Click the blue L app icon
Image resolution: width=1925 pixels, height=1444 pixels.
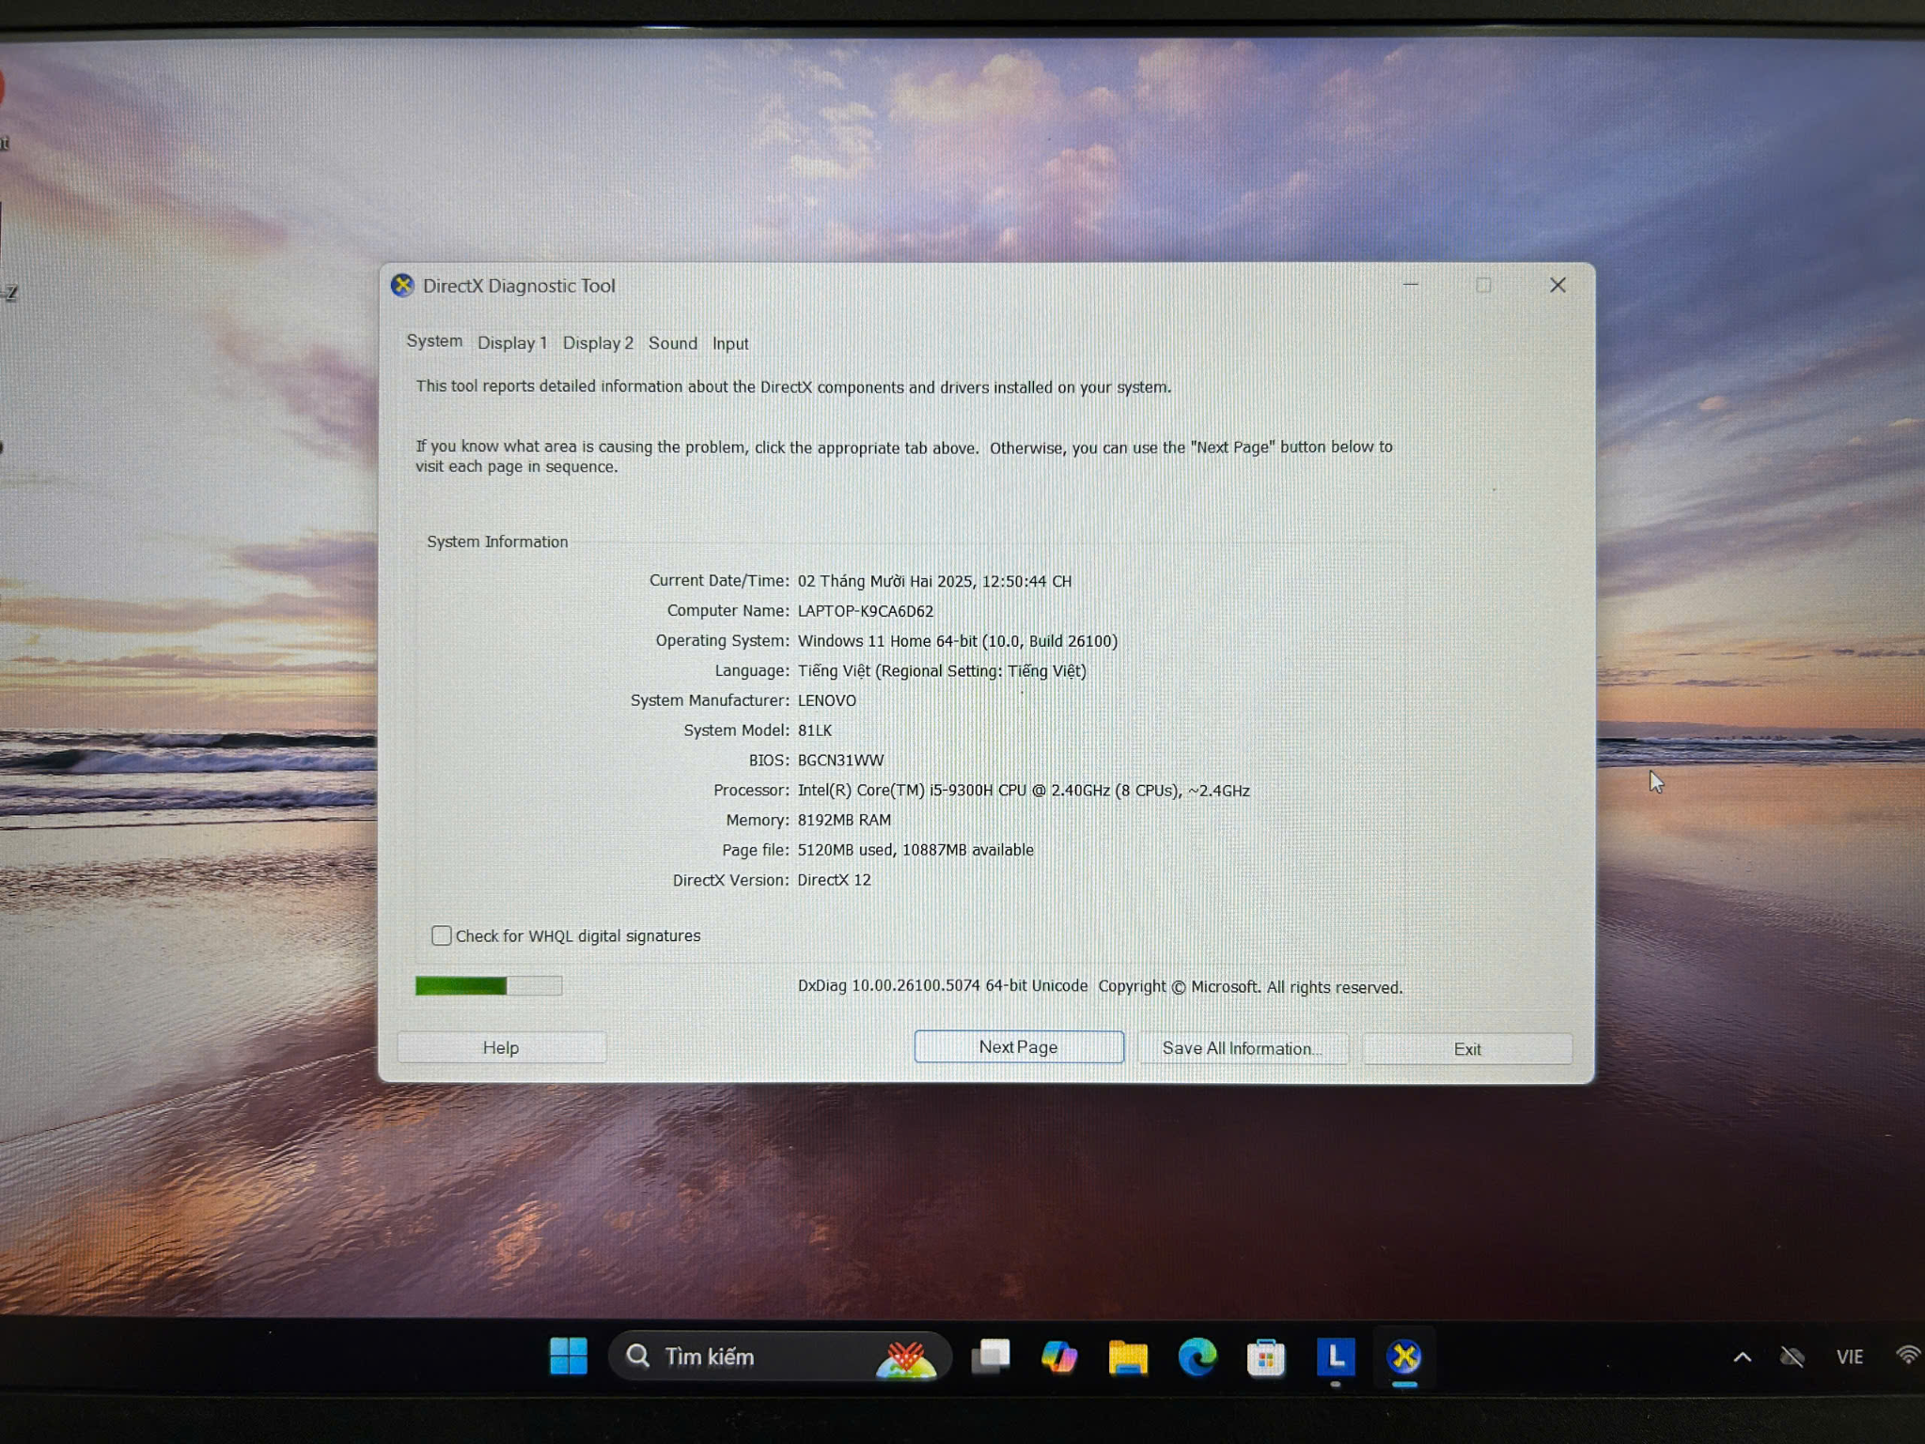pos(1335,1357)
